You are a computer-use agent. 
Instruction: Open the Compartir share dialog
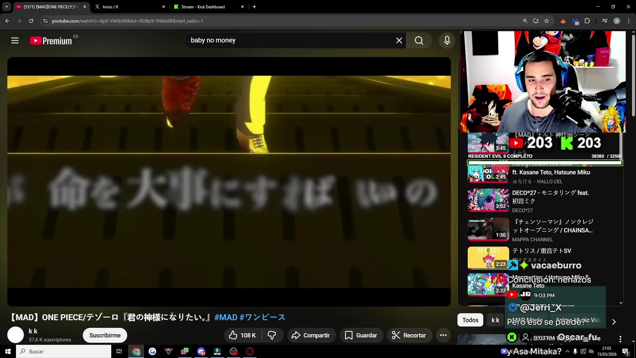[x=311, y=336]
